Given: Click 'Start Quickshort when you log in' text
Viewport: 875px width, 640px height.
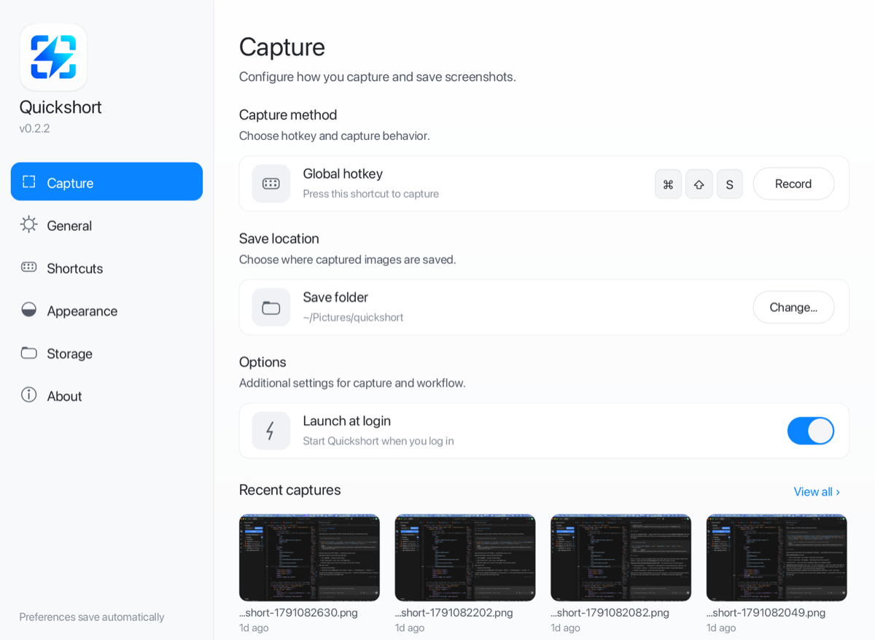Looking at the screenshot, I should (x=378, y=441).
